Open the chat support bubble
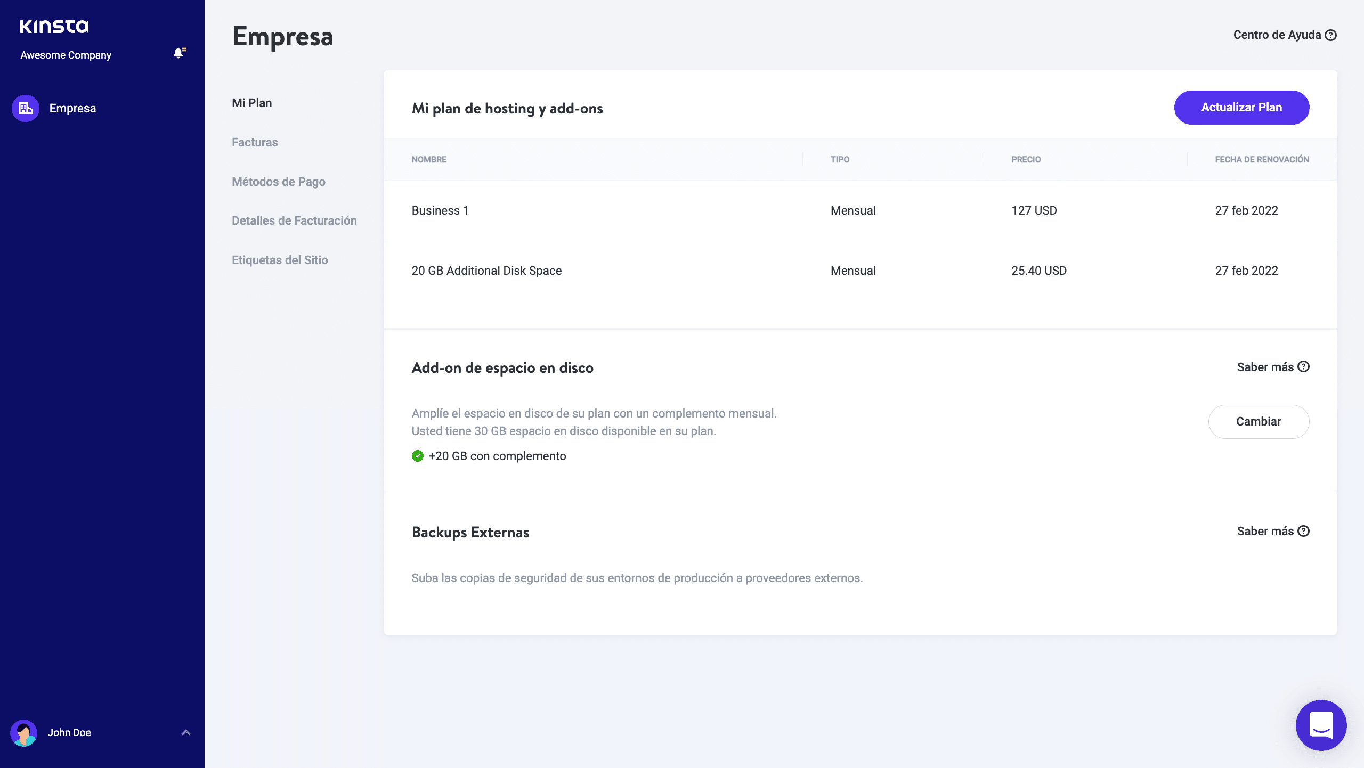 tap(1321, 725)
